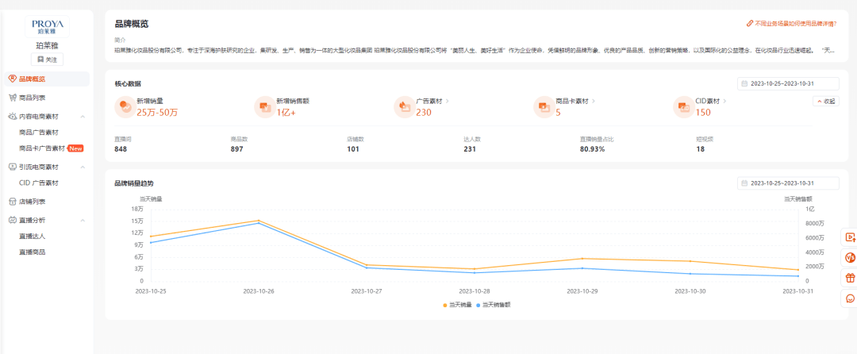Click the 广告素材 metric icon
Screen dimensions: 857x354
pos(405,106)
